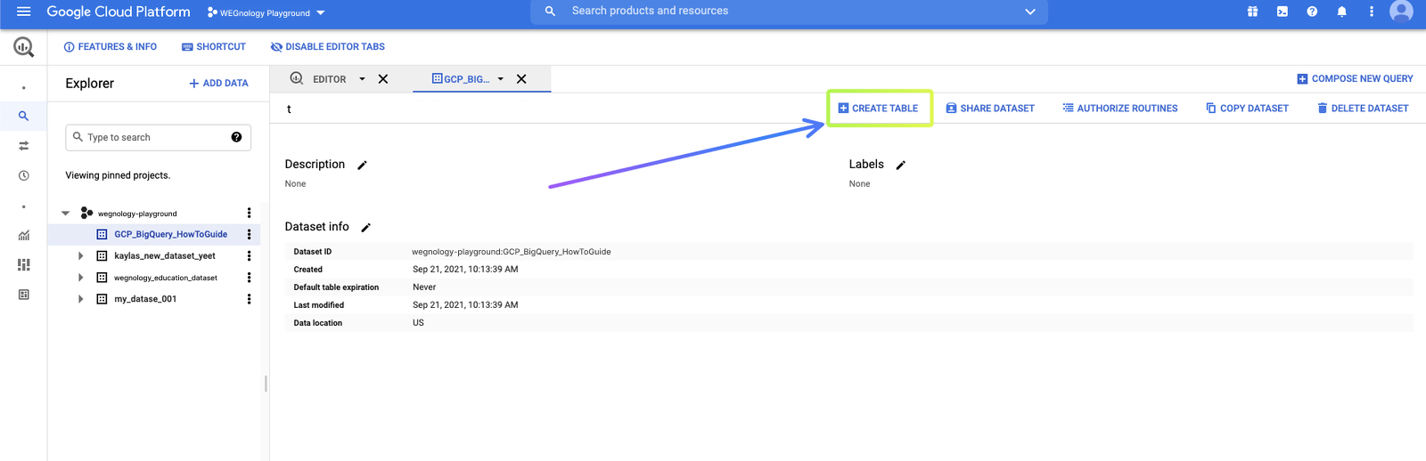The image size is (1426, 461).
Task: Select the kaylas_new_dataset_yeet dataset row
Action: 165,256
